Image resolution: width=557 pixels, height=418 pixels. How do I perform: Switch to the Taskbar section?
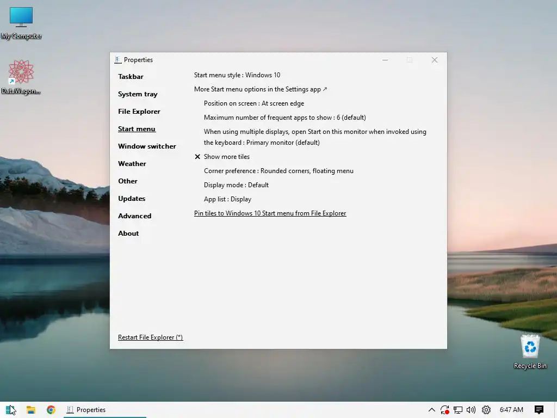tap(131, 76)
